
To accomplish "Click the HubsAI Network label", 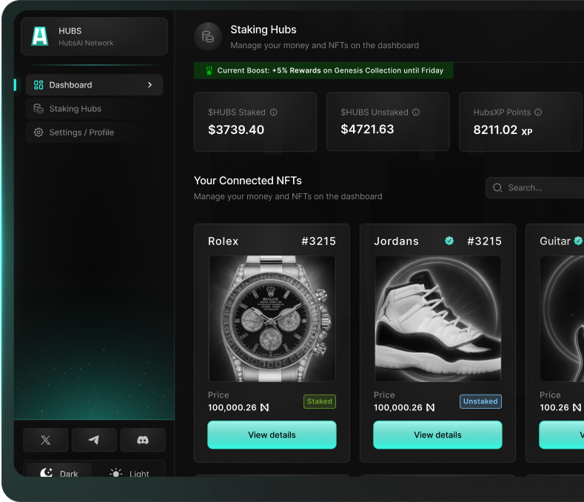I will coord(86,43).
